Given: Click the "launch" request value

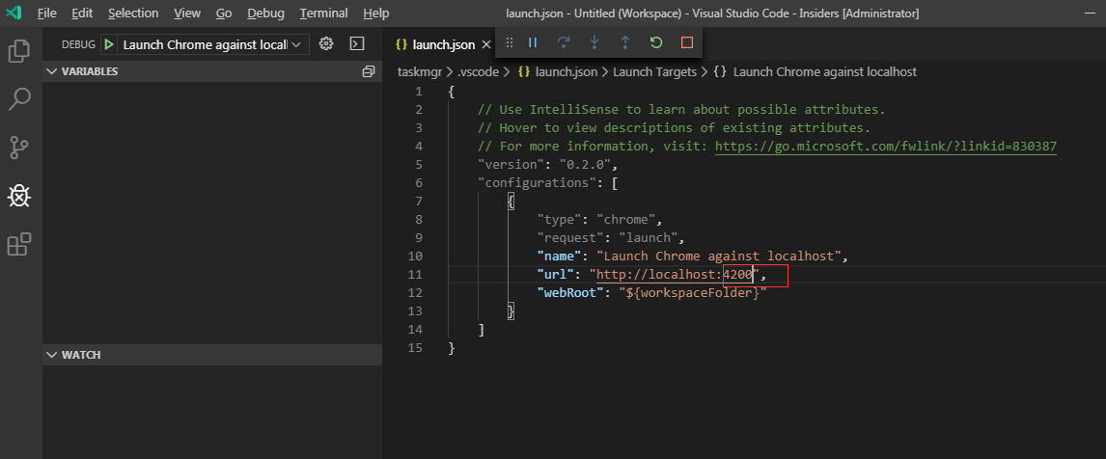Looking at the screenshot, I should 649,237.
